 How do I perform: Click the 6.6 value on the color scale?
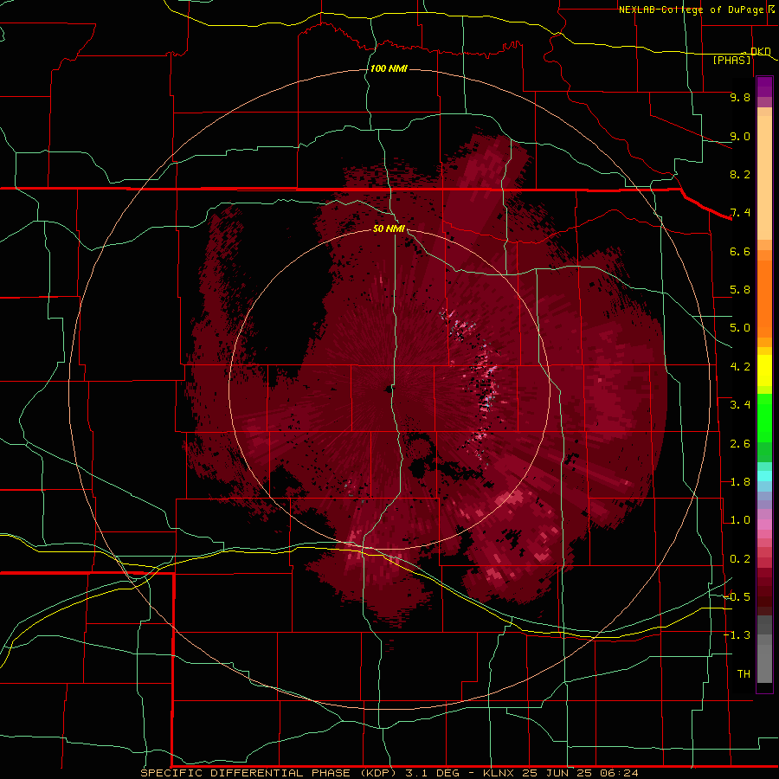[740, 251]
